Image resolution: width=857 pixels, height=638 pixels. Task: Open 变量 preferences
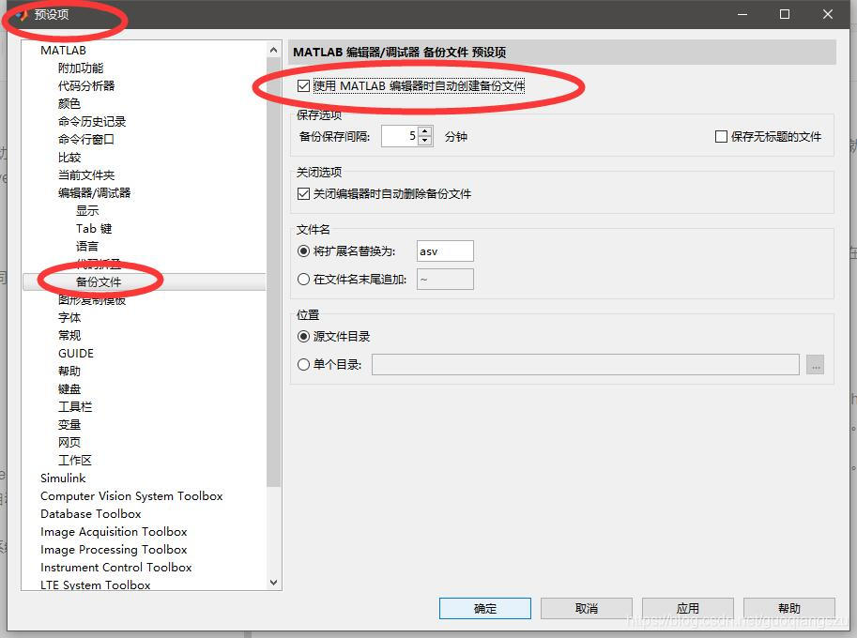tap(69, 425)
